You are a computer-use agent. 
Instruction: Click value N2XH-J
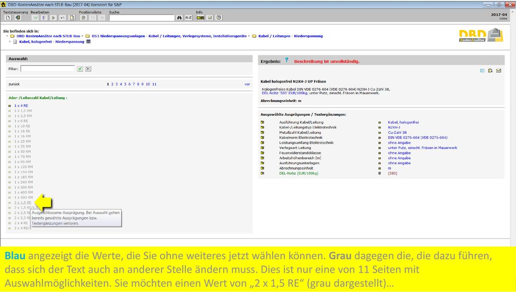(394, 127)
